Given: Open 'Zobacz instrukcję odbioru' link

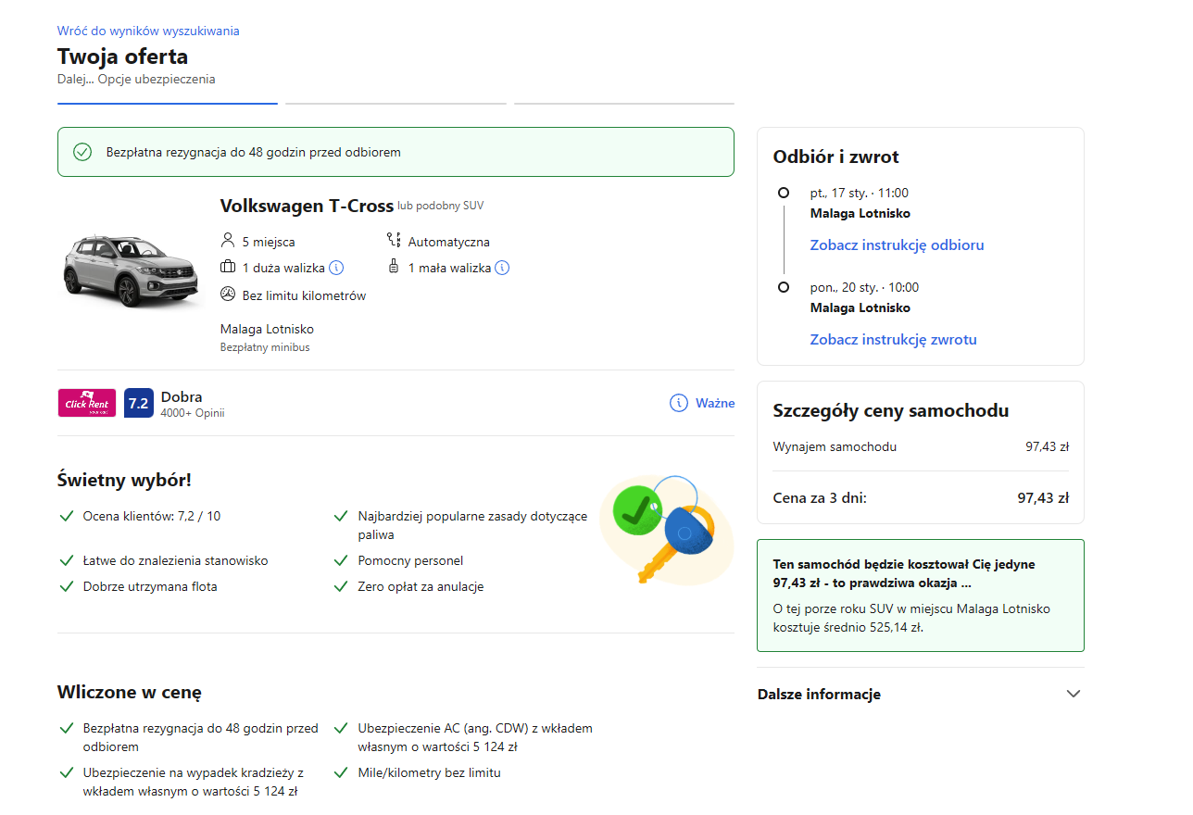Looking at the screenshot, I should 897,245.
